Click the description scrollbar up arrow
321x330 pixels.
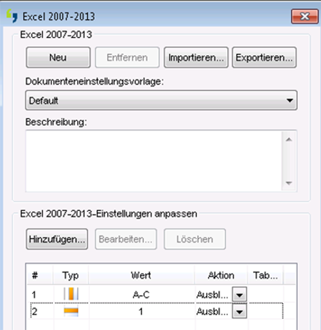pyautogui.click(x=289, y=140)
